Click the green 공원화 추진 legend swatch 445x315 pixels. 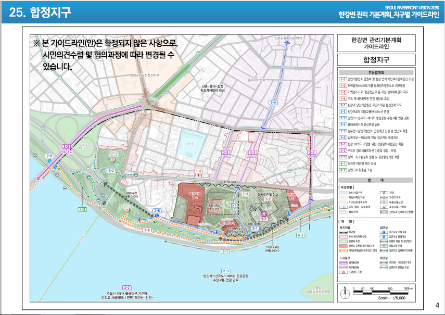point(344,241)
